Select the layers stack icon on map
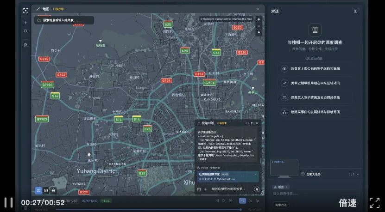Viewport: 385px width, 212px height. coord(46,190)
